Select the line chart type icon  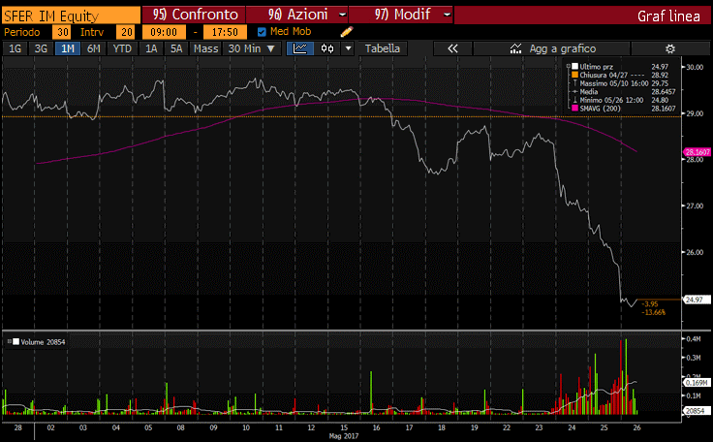(300, 48)
